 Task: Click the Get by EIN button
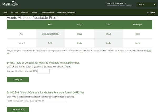click(18, 80)
